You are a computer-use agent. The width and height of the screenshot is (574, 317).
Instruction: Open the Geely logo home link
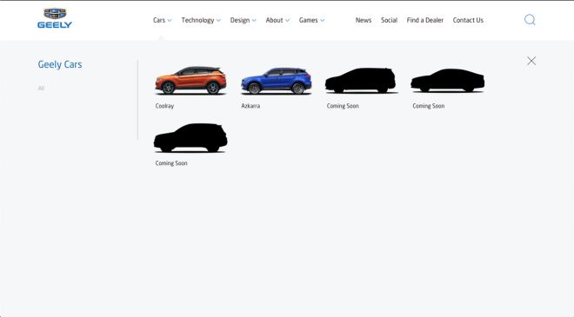55,18
